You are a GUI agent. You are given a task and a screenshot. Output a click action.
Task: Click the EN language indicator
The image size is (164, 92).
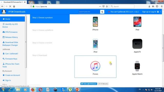140,89
